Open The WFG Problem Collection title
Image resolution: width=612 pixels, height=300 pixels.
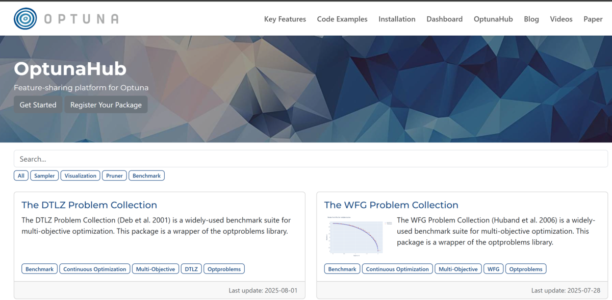(x=391, y=205)
